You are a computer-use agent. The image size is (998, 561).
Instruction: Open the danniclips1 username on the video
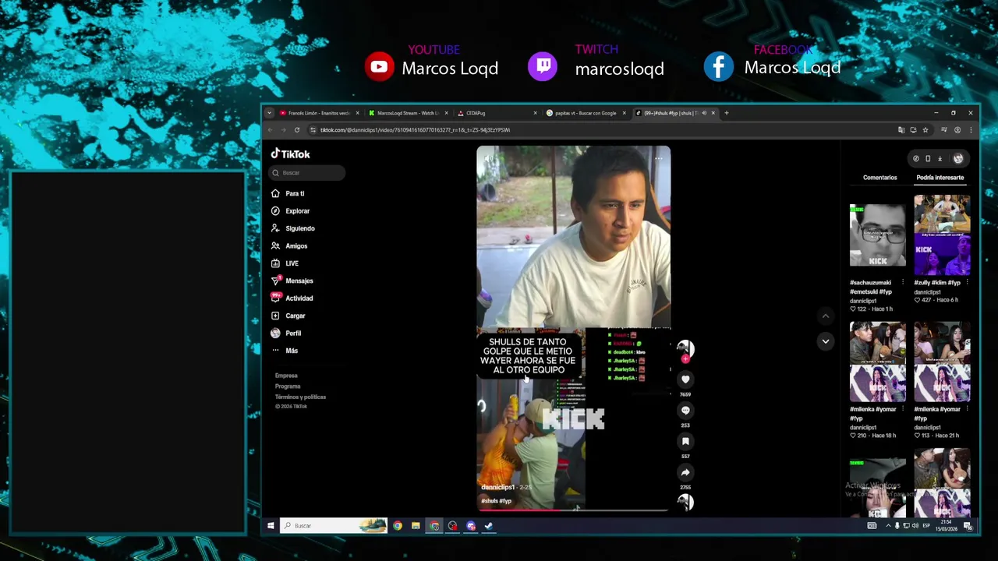click(497, 488)
